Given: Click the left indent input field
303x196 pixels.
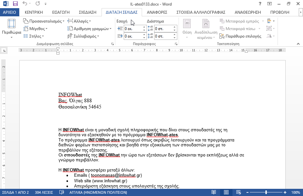Looking at the screenshot, I should pyautogui.click(x=133, y=29).
